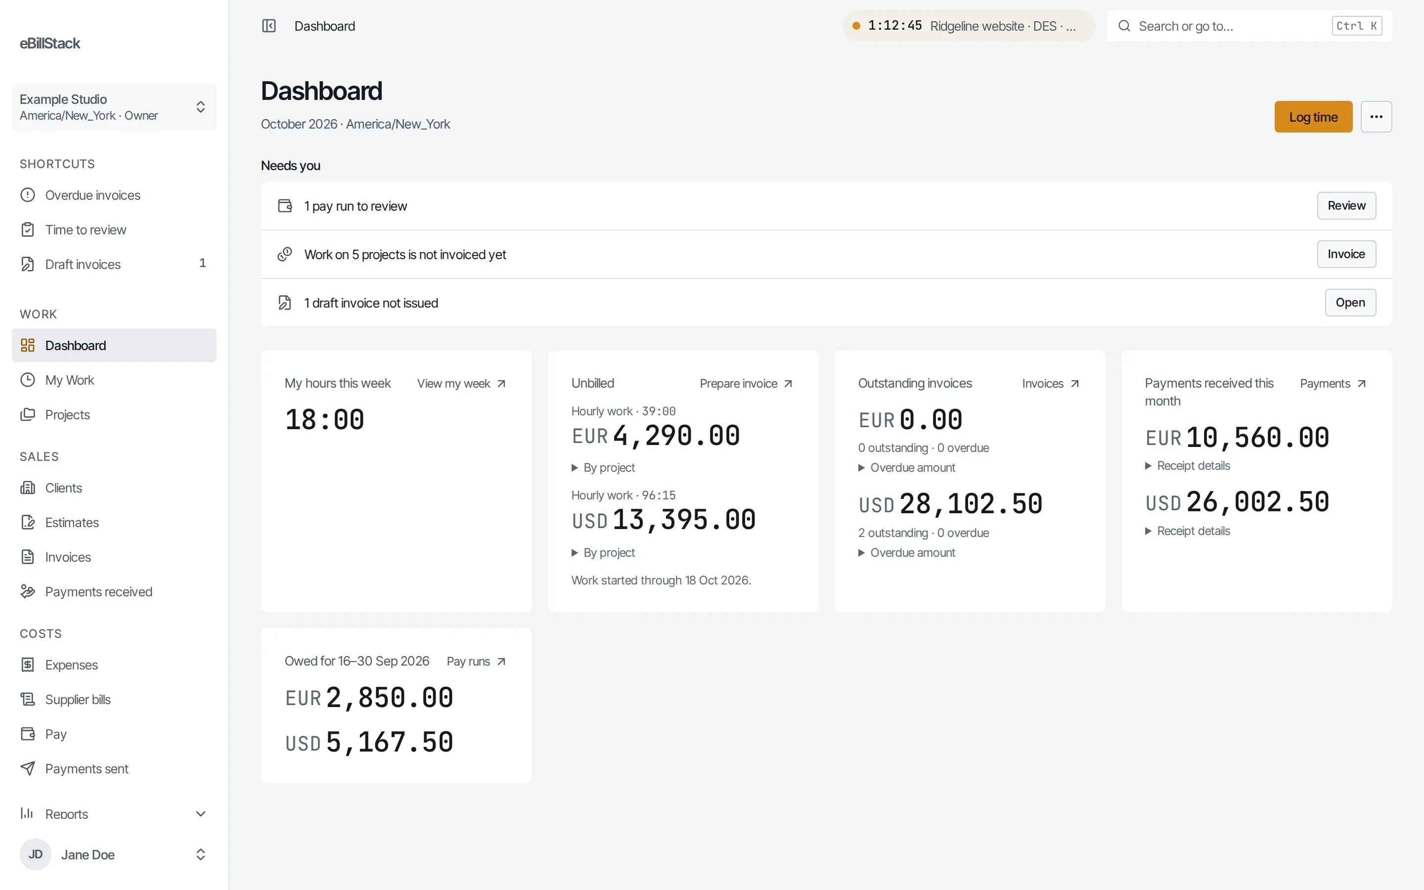Expand the Reports section chevron

point(201,813)
